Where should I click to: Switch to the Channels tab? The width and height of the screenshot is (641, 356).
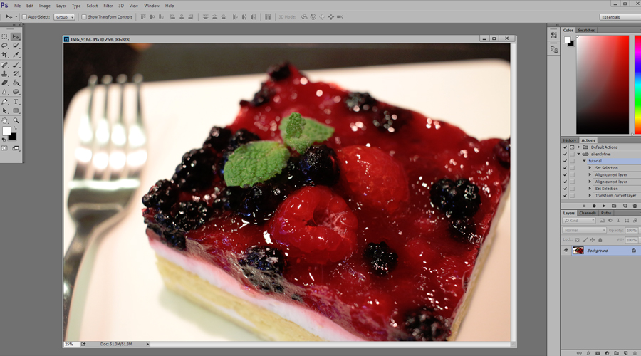point(588,213)
